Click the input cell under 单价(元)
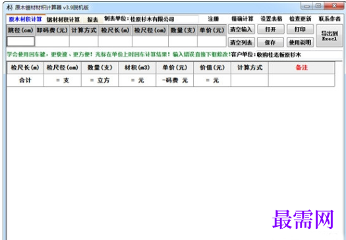Image resolution: width=346 pixels, height=240 pixels. point(212,41)
